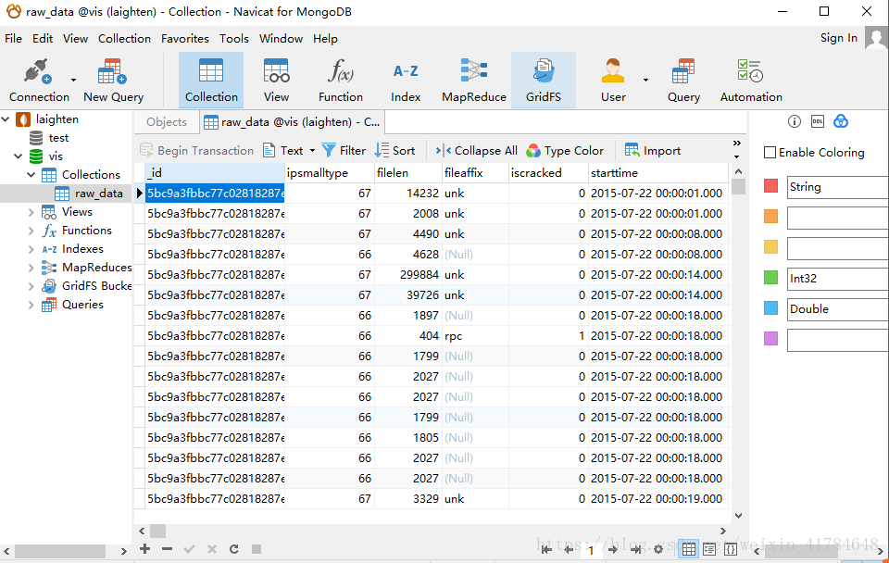Expand the MapReduces tree node
The height and width of the screenshot is (563, 889).
click(x=31, y=268)
